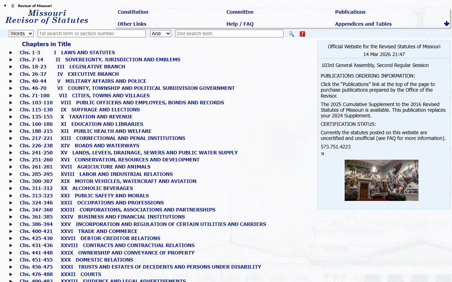Expand Title XX Alcoholic Beverages arrow
The image size is (452, 282).
coord(11,188)
